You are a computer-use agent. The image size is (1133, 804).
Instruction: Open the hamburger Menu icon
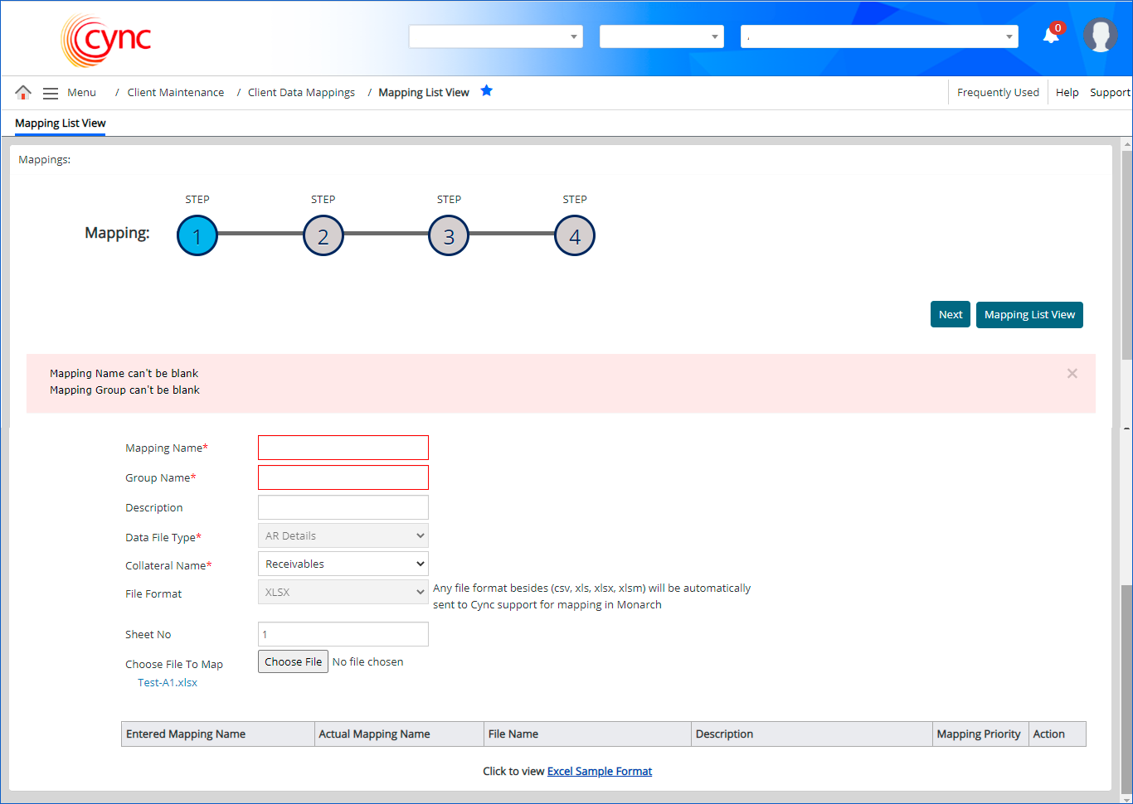[x=51, y=93]
